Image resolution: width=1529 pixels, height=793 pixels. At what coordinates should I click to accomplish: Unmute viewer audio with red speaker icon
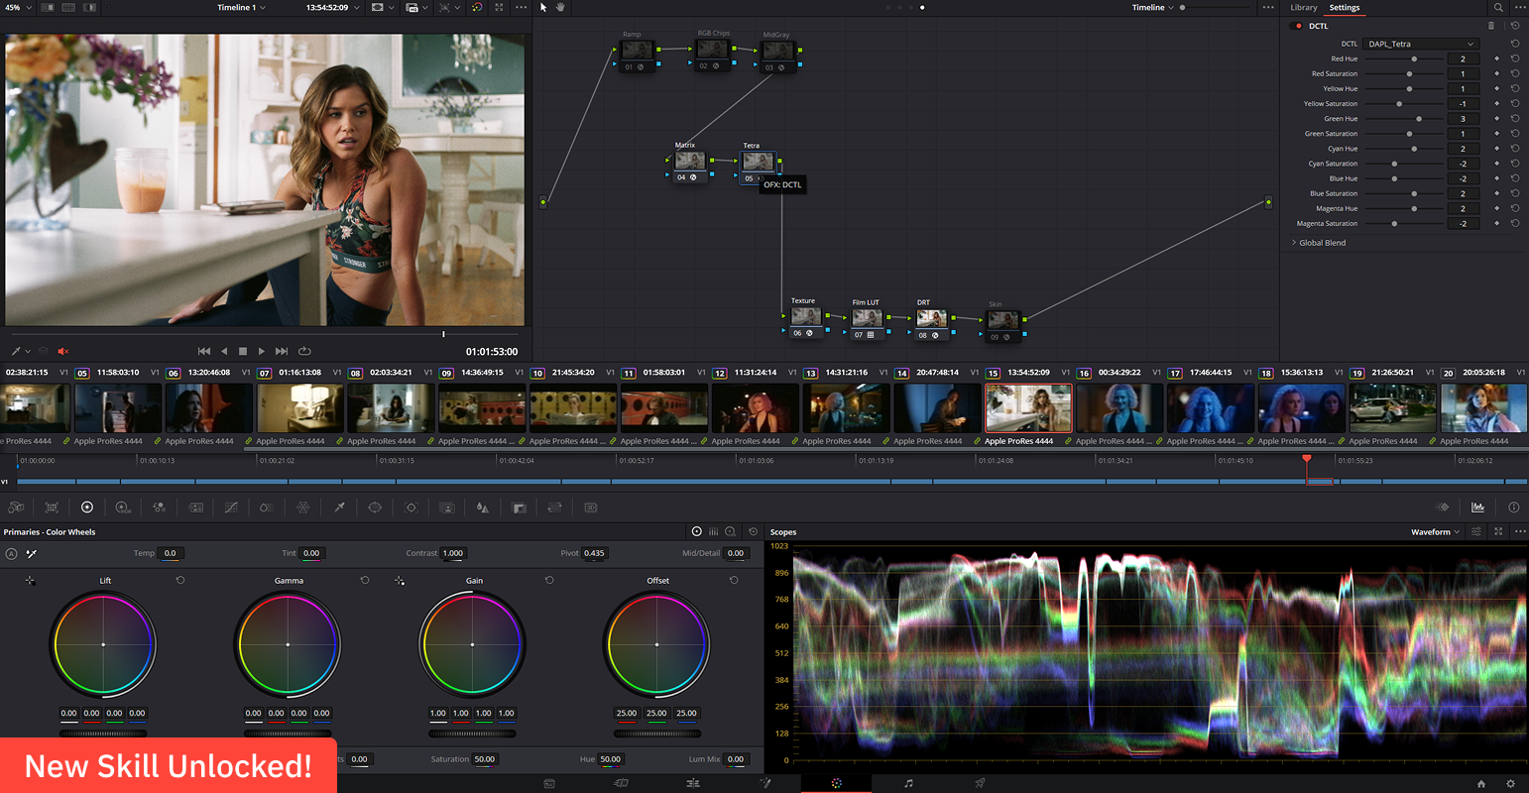pos(63,351)
